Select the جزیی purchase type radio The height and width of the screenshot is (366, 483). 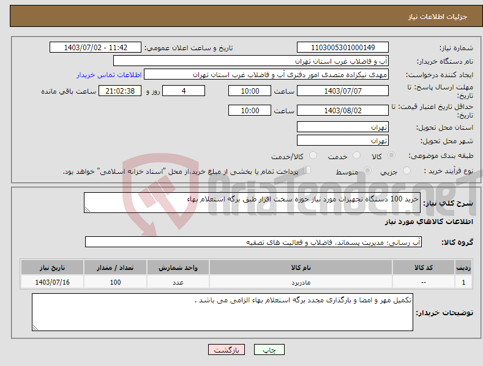(406, 170)
